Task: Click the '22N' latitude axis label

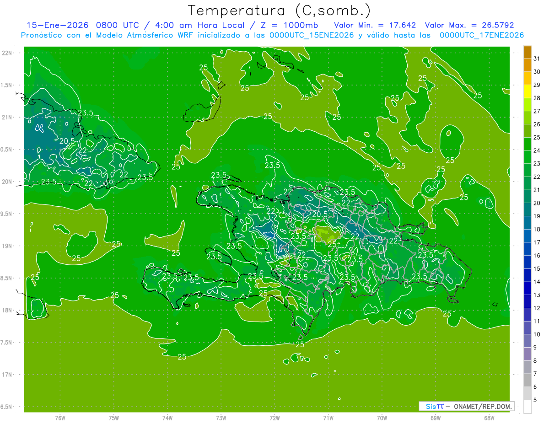Action: (x=6, y=53)
